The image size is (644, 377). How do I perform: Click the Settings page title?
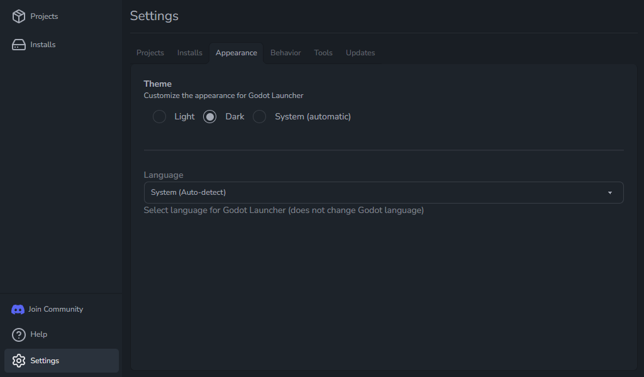[x=155, y=16]
